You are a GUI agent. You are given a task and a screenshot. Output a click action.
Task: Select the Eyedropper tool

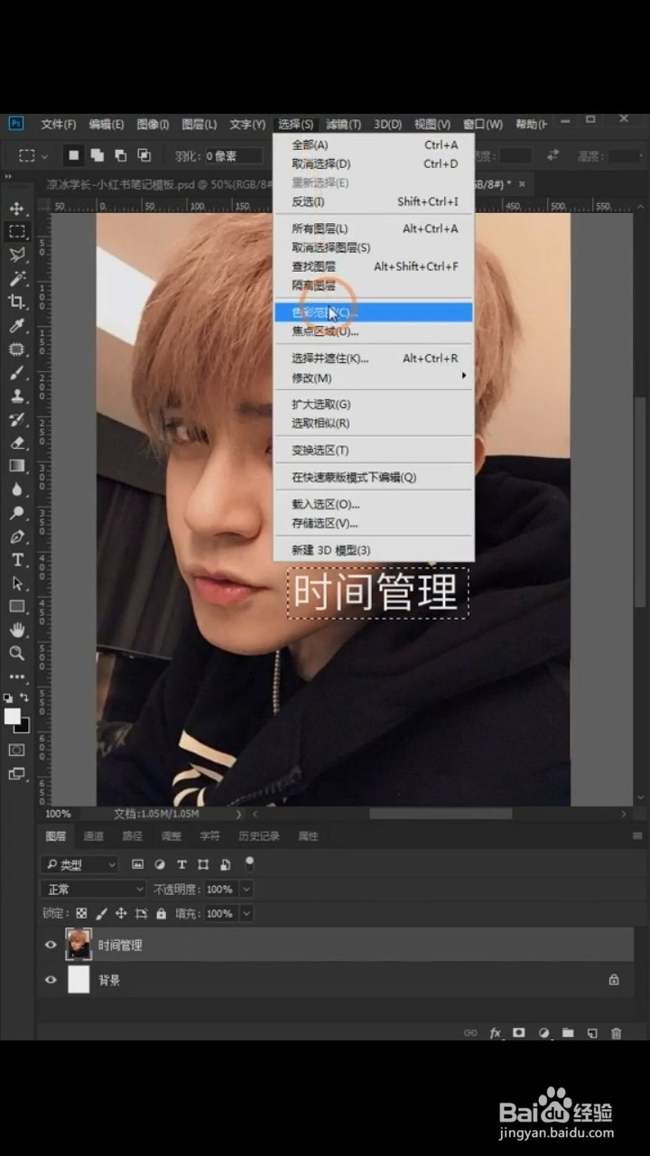click(17, 325)
